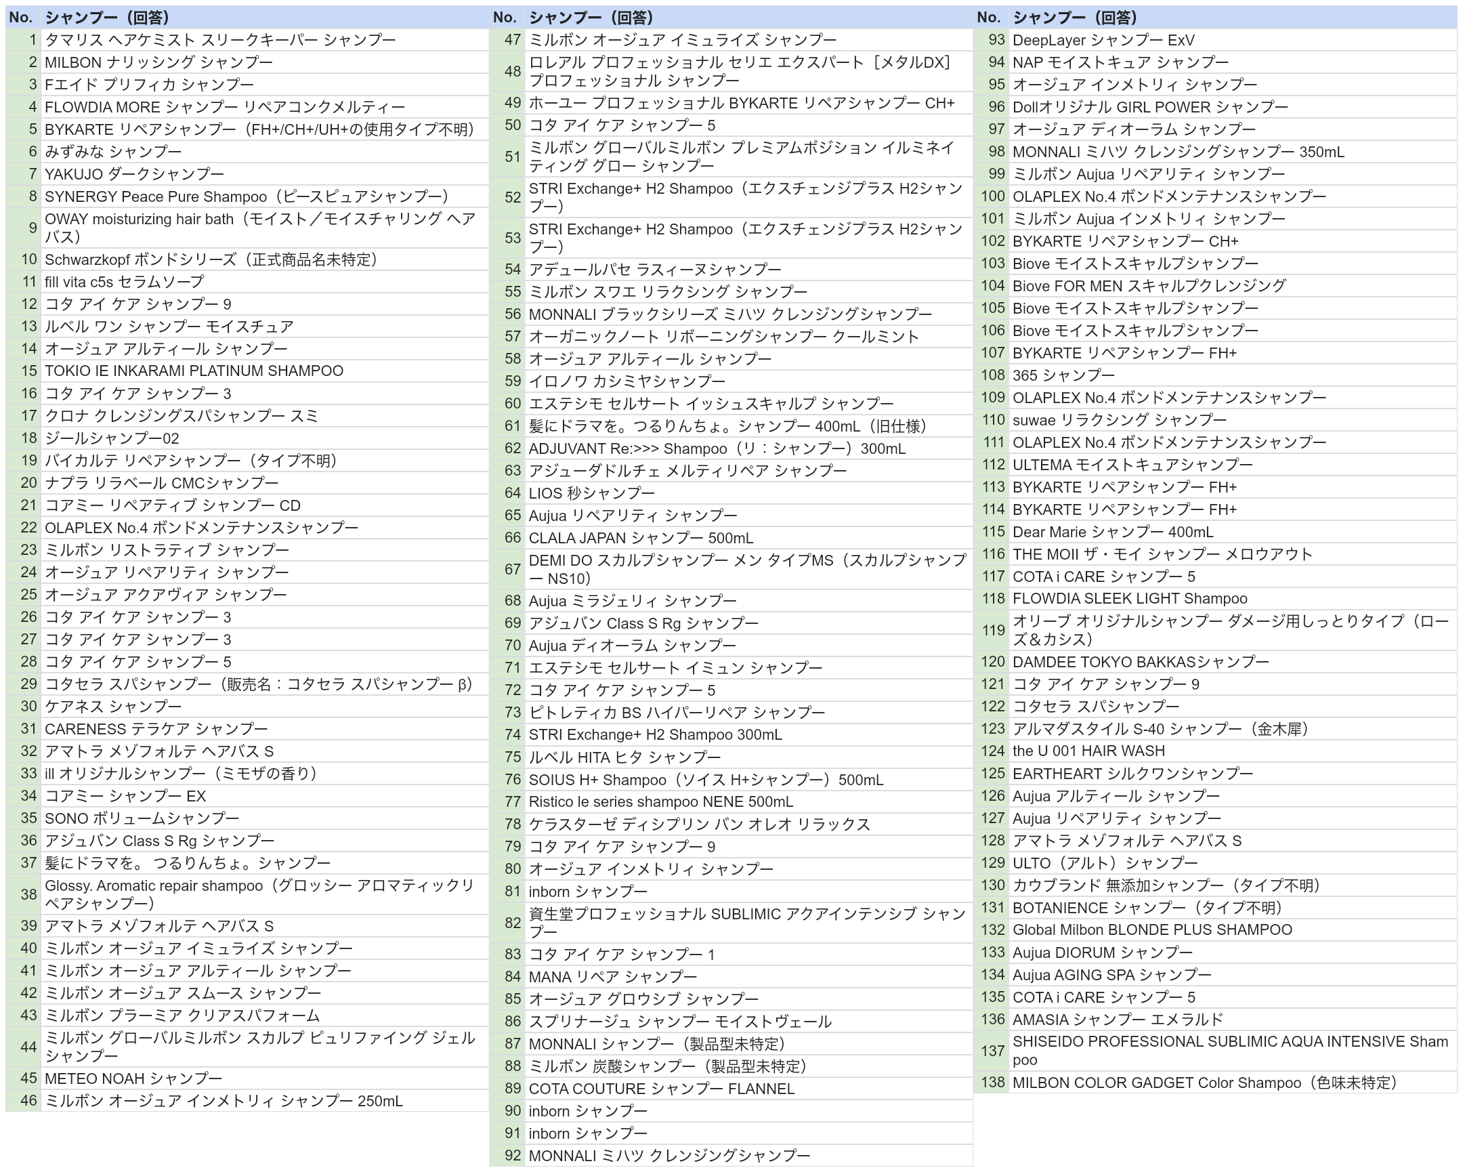Select 'イロノワ カシミヤシャンプー' cell

click(748, 381)
